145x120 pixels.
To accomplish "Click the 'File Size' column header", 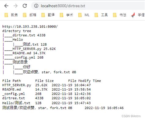I will click(44, 81).
